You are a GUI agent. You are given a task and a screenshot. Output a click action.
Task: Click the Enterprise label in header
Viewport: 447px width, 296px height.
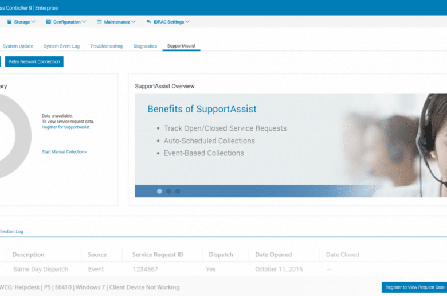46,8
